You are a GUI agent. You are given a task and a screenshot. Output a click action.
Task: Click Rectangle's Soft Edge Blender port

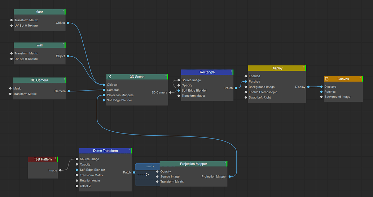(179, 91)
